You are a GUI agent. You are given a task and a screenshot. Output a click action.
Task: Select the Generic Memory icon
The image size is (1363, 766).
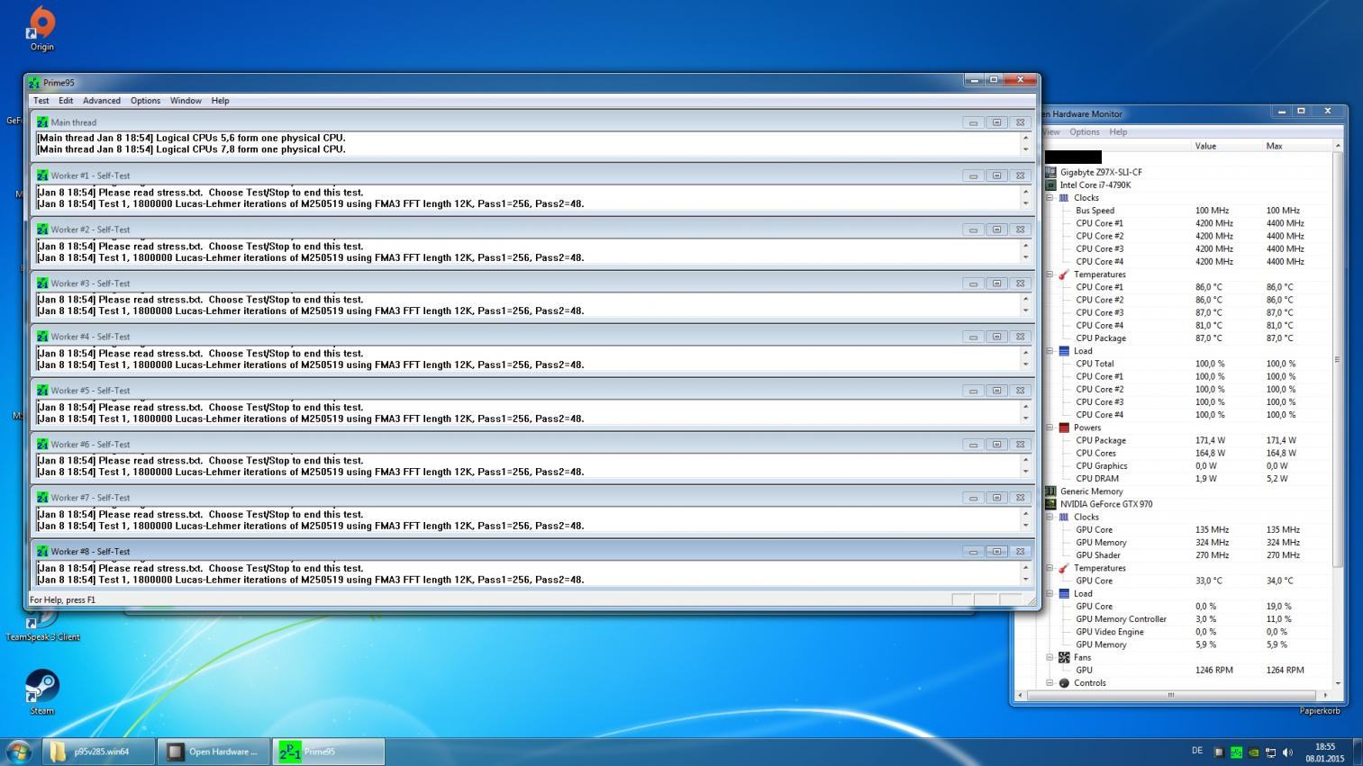pyautogui.click(x=1050, y=491)
